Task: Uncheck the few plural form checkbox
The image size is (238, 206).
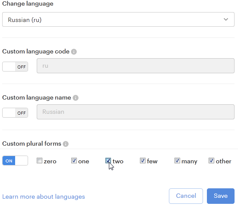Action: point(143,161)
